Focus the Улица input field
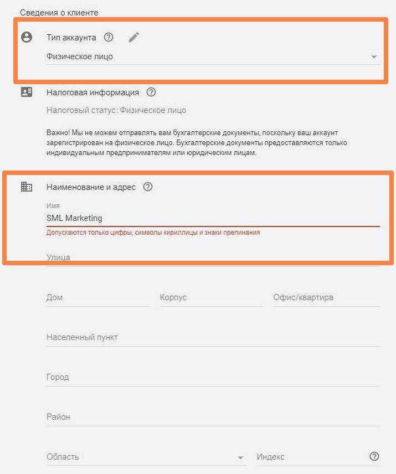396x474 pixels. click(213, 257)
